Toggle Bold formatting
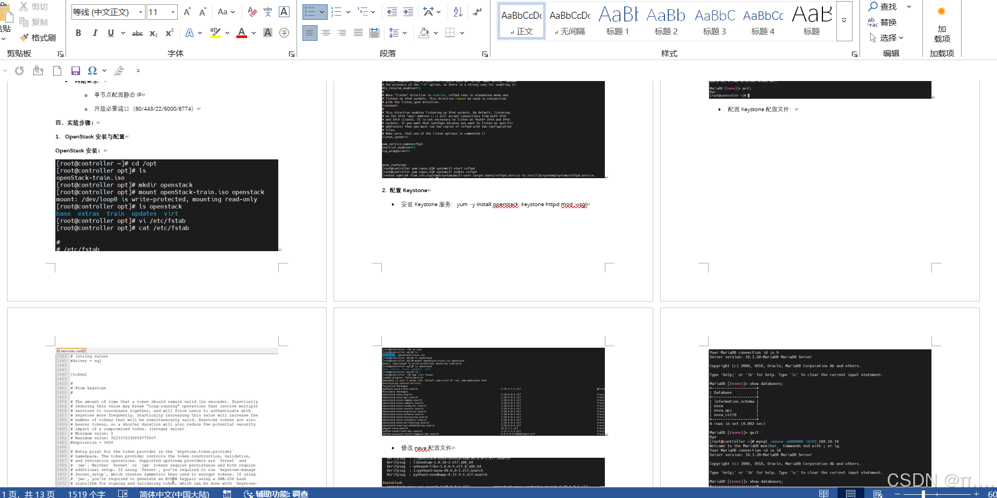The width and height of the screenshot is (997, 498). [78, 33]
